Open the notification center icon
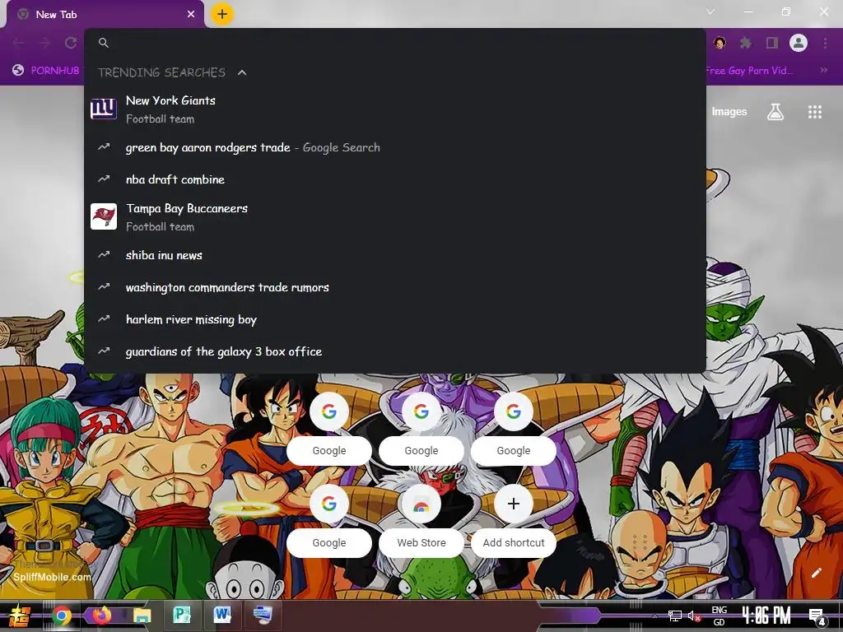This screenshot has height=632, width=843. pyautogui.click(x=817, y=616)
